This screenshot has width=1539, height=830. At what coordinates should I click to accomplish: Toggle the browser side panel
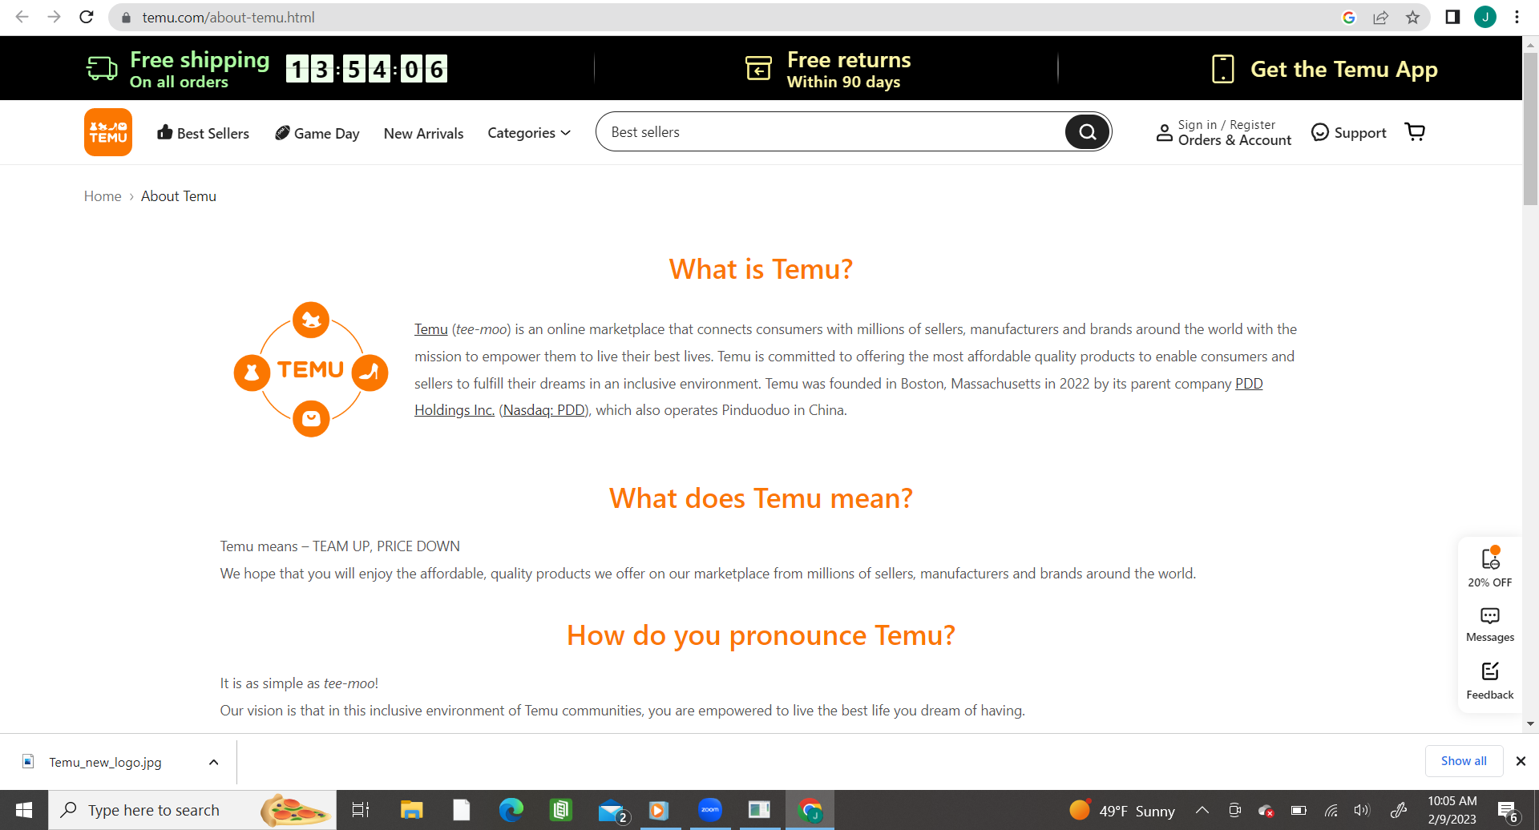click(x=1452, y=17)
